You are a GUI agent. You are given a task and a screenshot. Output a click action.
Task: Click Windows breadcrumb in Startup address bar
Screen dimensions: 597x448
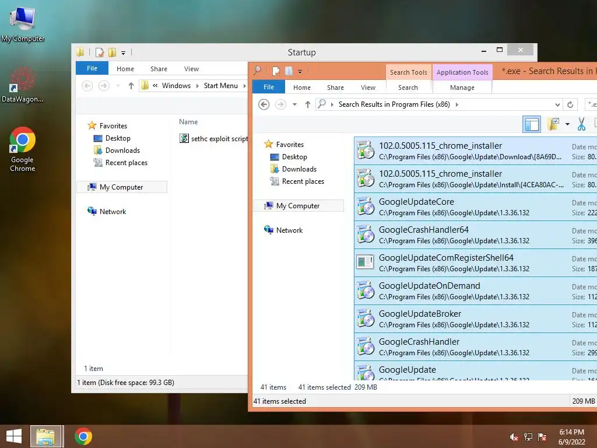pyautogui.click(x=176, y=86)
